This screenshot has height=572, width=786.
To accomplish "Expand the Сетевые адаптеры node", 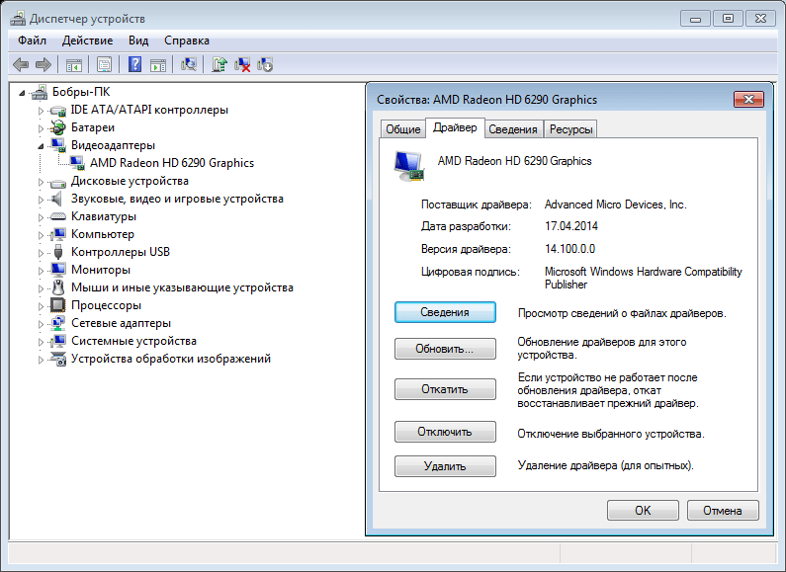I will pos(42,324).
